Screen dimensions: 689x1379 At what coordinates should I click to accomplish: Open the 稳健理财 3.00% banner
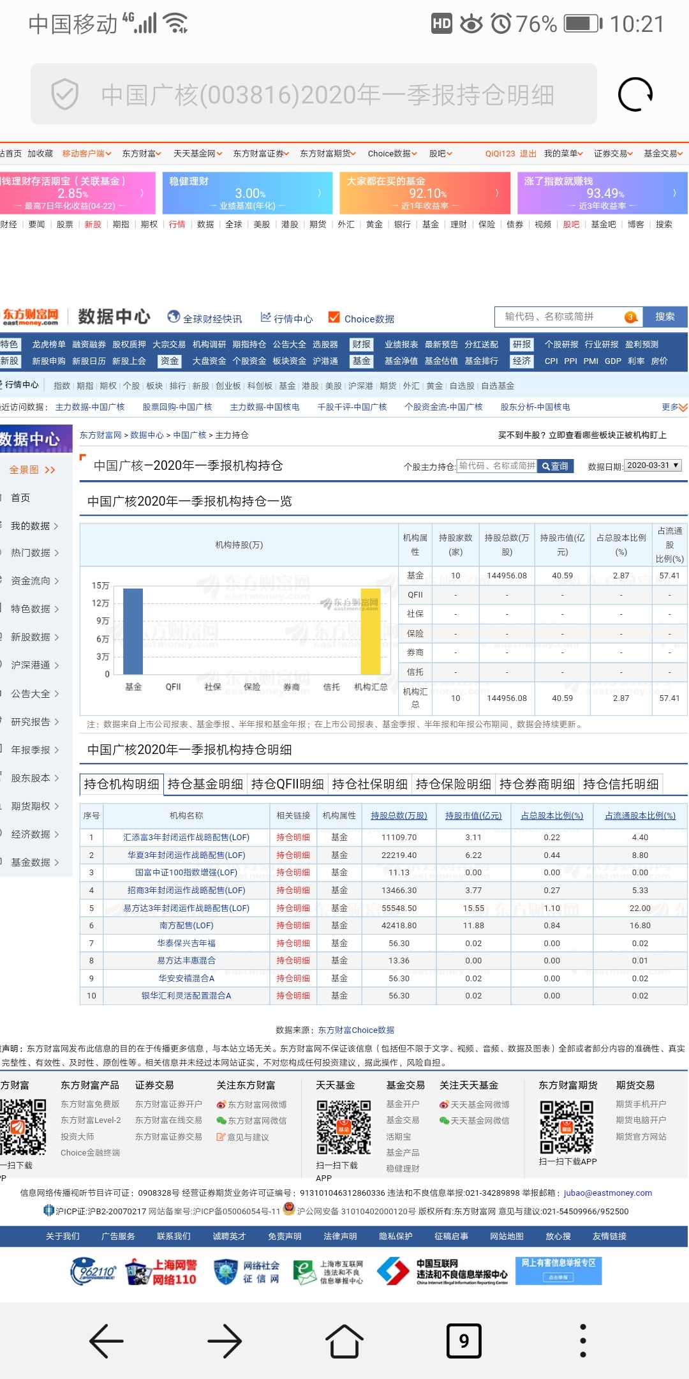(x=247, y=193)
